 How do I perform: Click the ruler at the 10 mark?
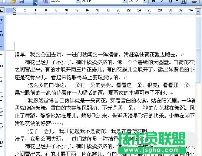(66, 10)
